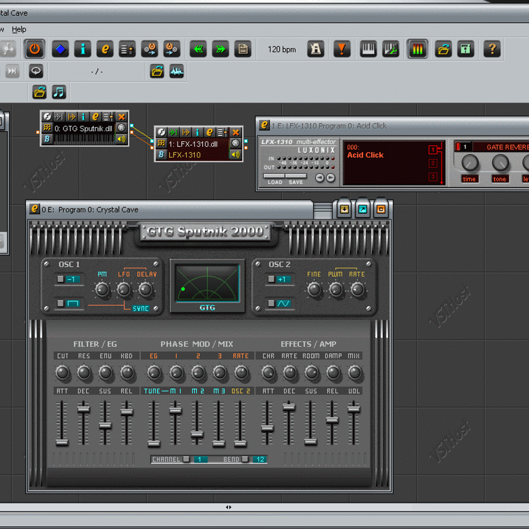Click the open folder icon in main toolbar
The width and height of the screenshot is (529, 529).
pos(443,49)
